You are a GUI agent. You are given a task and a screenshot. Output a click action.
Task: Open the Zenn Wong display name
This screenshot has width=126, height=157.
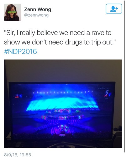coord(38,9)
